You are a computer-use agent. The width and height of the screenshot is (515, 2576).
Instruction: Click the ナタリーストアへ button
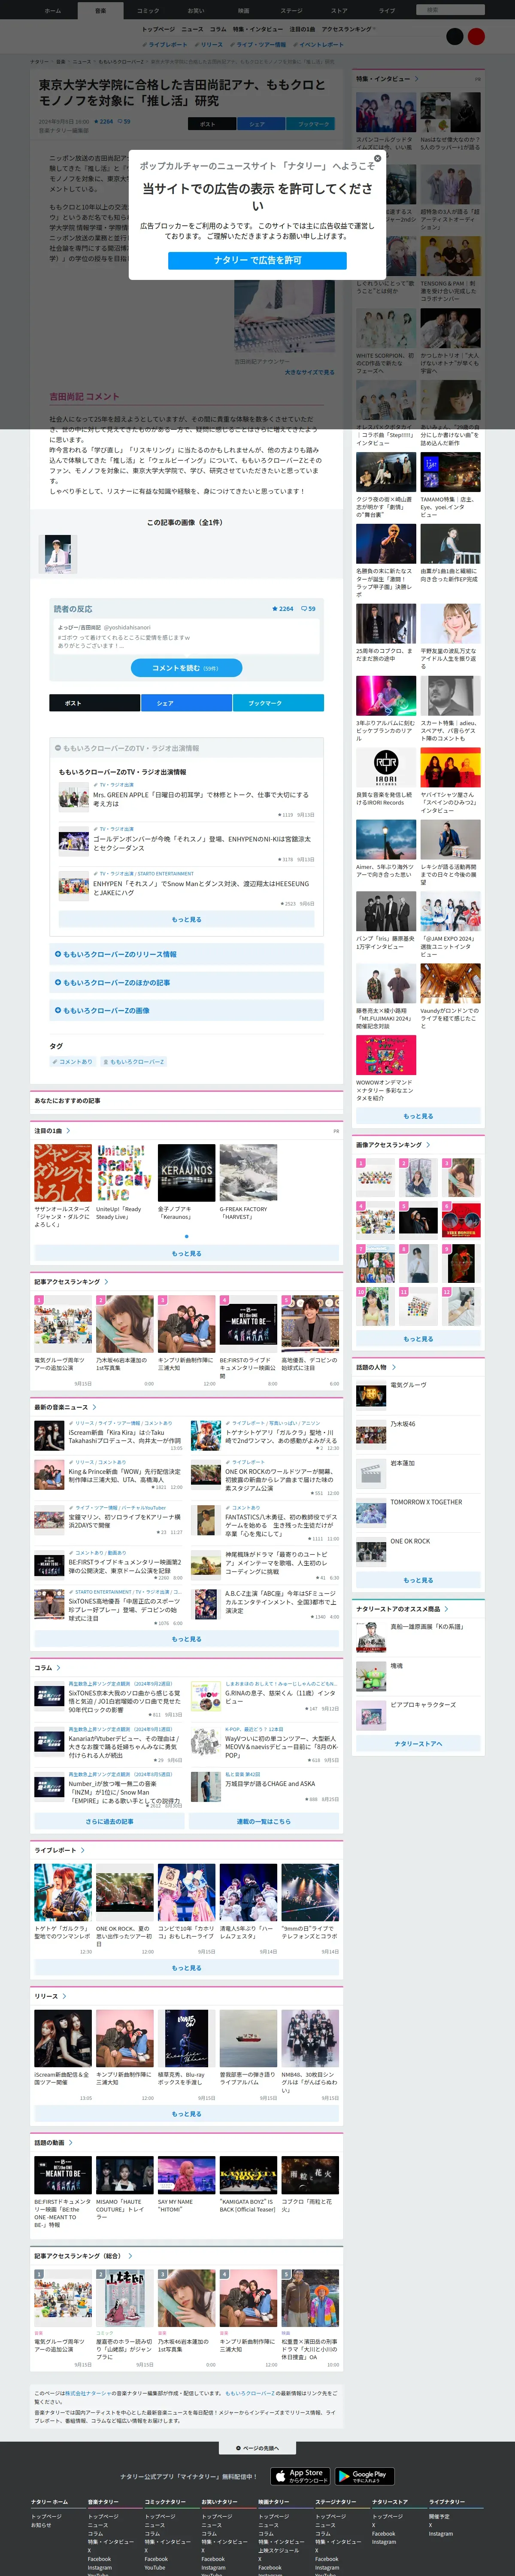point(418,1744)
